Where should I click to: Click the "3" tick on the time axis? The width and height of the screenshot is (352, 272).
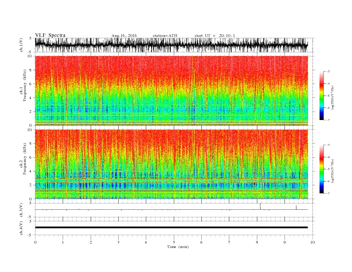coord(118,242)
